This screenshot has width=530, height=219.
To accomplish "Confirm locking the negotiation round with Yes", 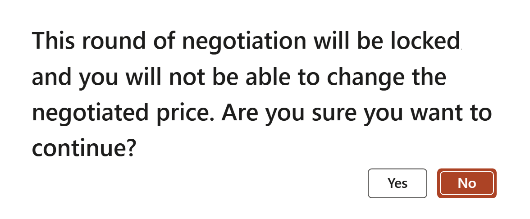I will click(397, 183).
